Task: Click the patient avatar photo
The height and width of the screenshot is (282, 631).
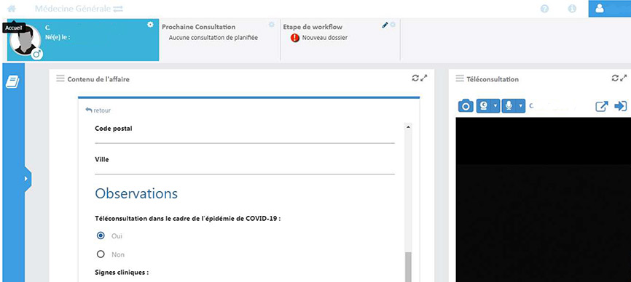Action: [x=25, y=41]
